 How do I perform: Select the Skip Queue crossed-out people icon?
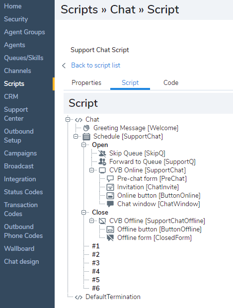coord(102,153)
